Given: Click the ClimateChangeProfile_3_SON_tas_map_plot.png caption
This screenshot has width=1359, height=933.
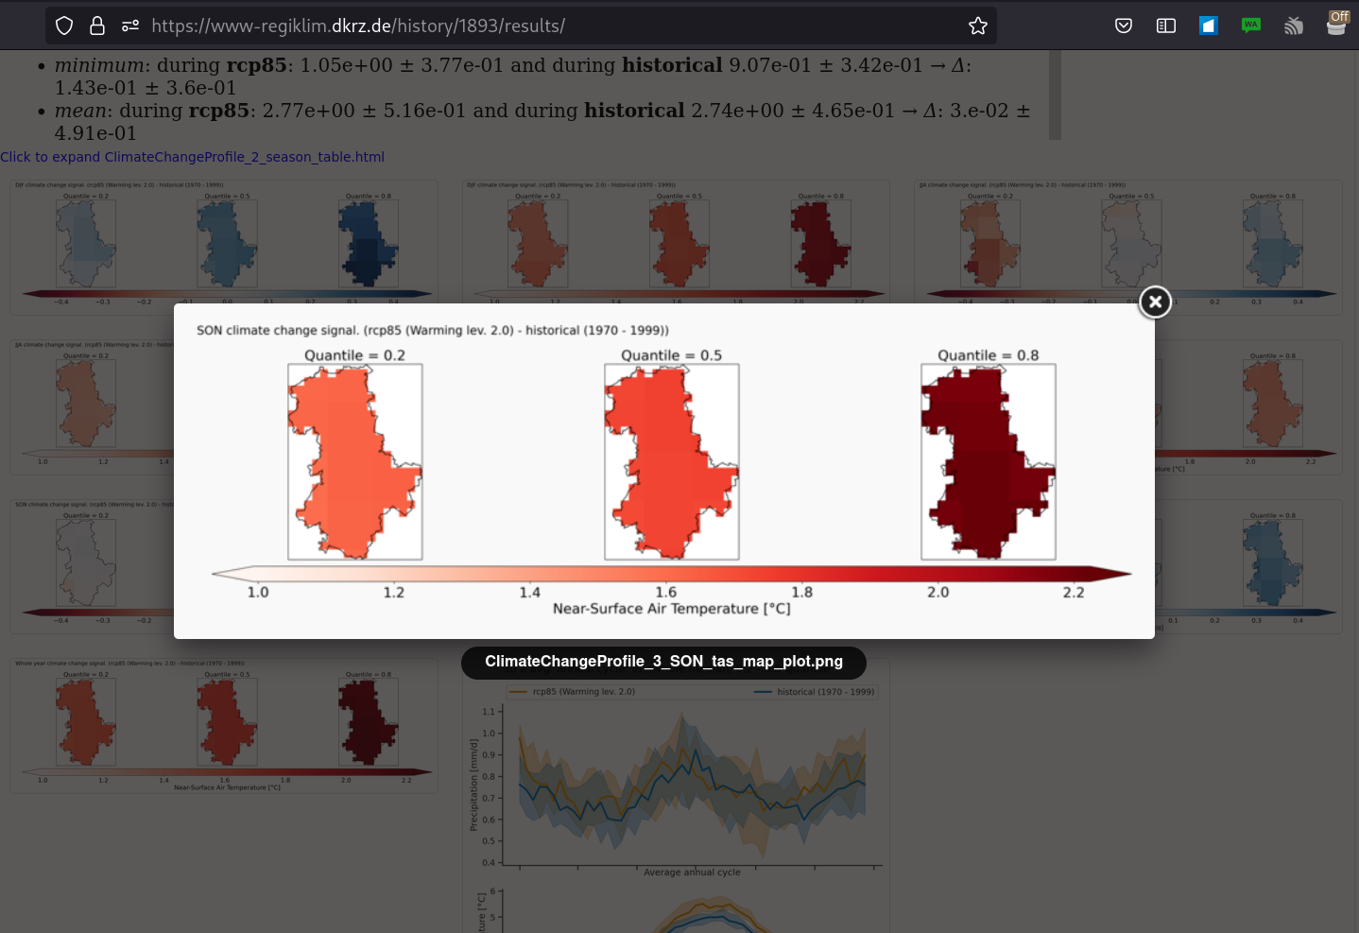Looking at the screenshot, I should pos(663,662).
